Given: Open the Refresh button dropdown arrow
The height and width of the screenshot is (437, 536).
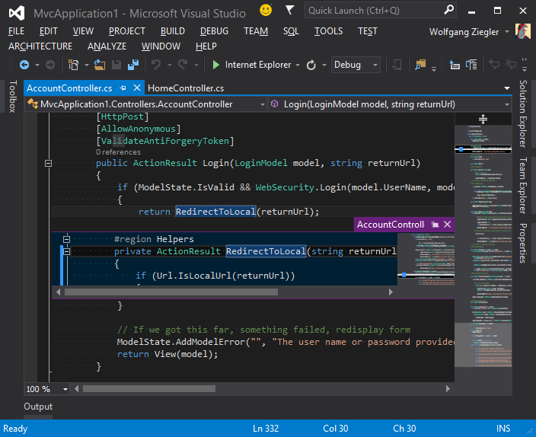Looking at the screenshot, I should [x=324, y=65].
